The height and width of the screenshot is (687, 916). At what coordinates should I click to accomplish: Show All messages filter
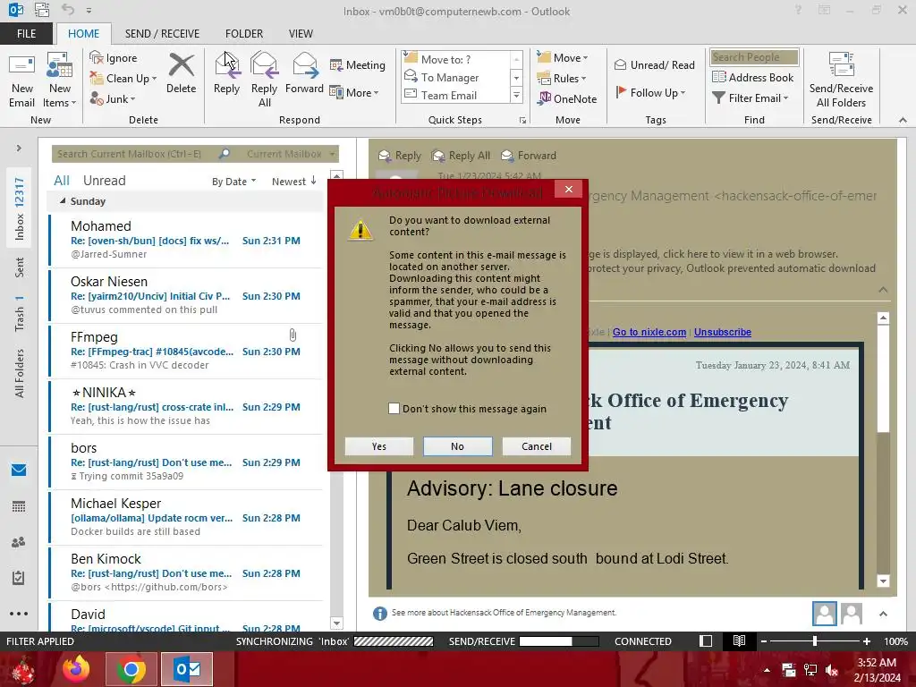(62, 181)
